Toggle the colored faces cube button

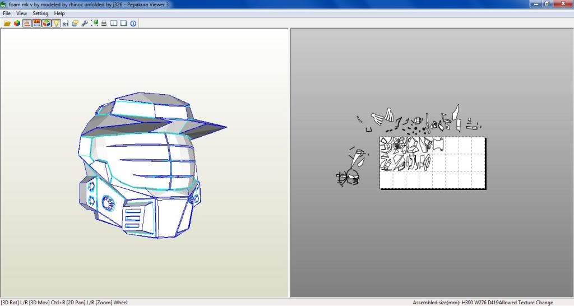(46, 24)
